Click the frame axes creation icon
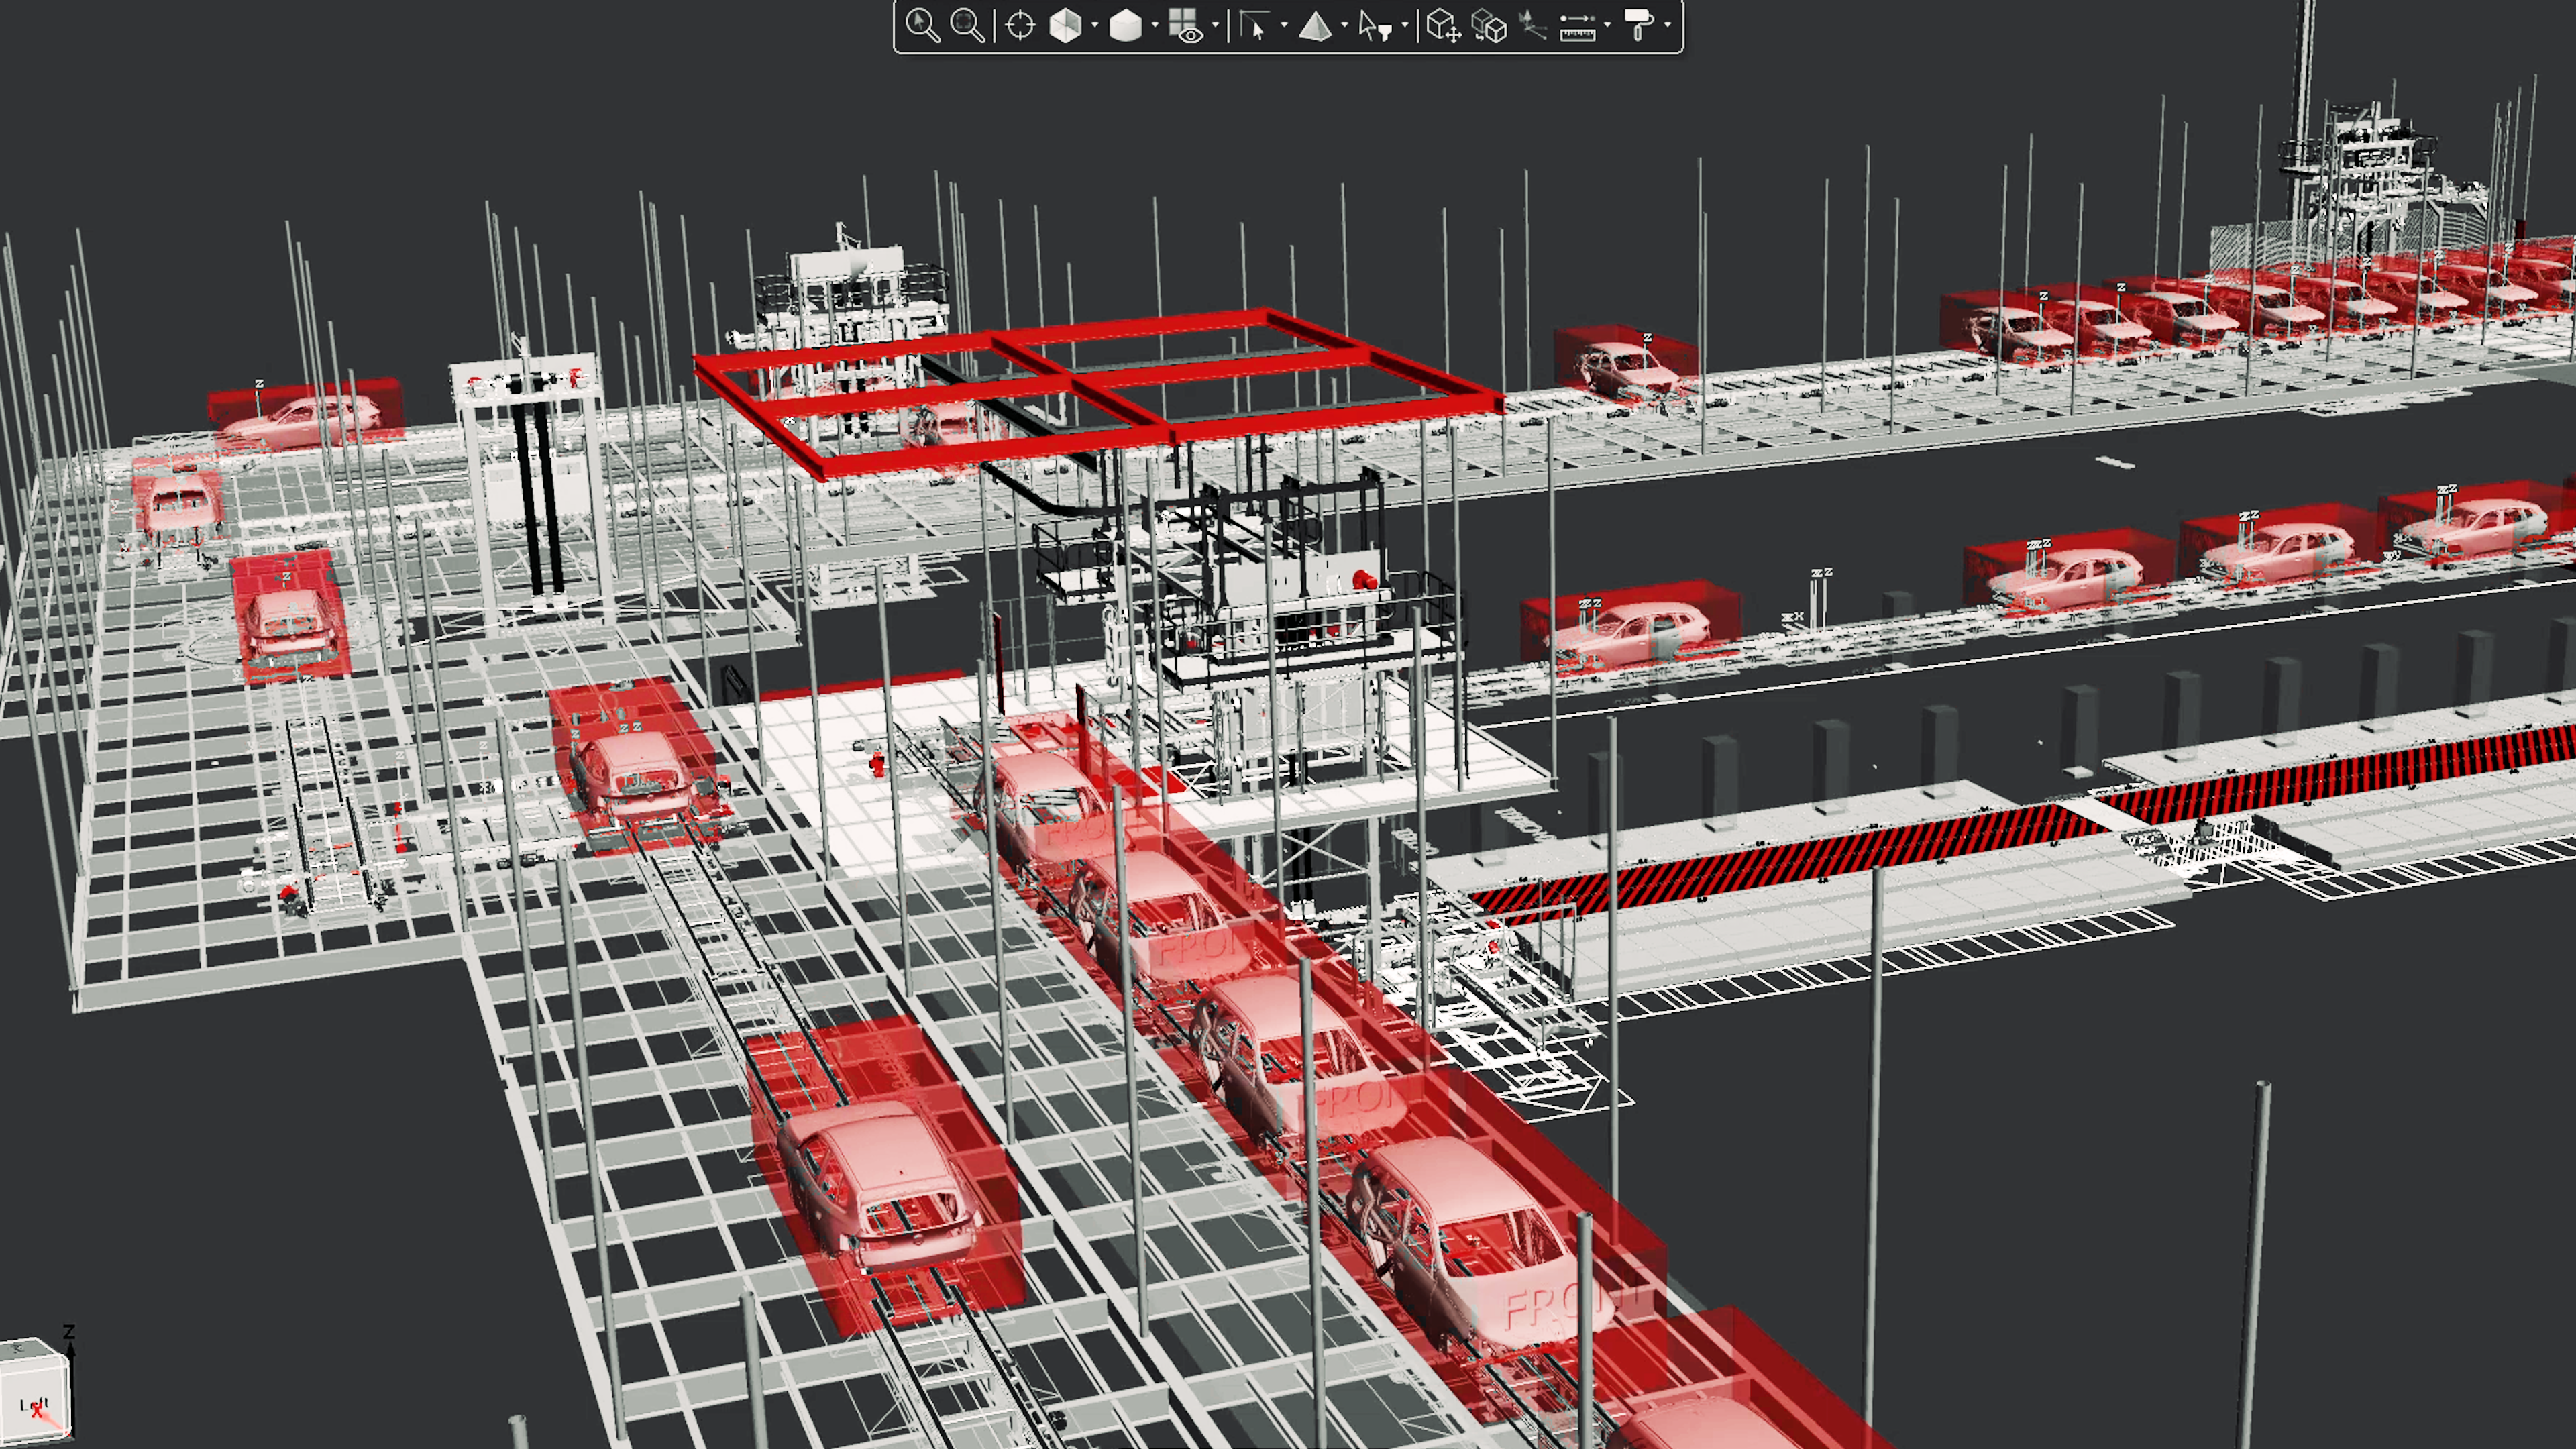Screen dimensions: 2576x1449 [1532, 25]
